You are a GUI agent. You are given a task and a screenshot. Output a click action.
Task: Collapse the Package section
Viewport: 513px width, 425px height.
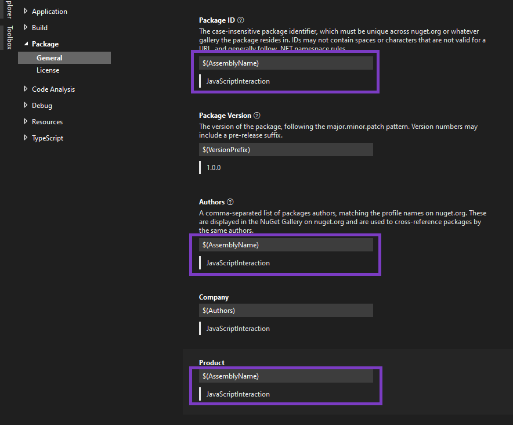tap(26, 44)
